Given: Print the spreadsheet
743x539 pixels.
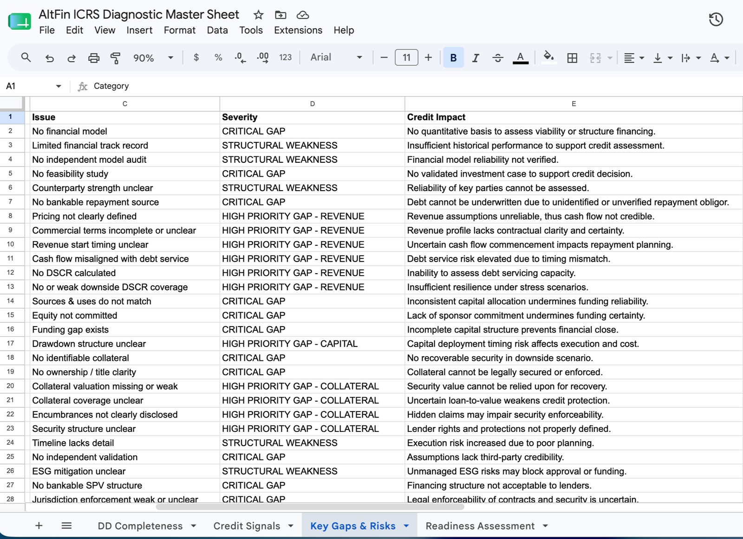Looking at the screenshot, I should tap(94, 58).
